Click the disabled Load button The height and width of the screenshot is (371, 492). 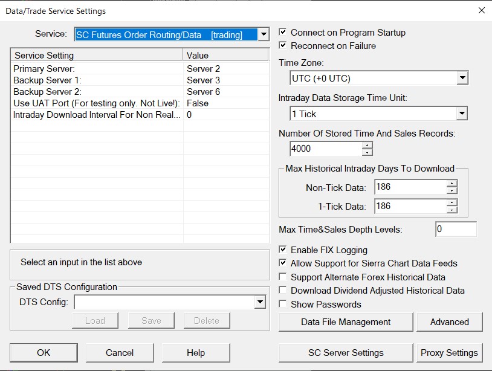pyautogui.click(x=95, y=320)
